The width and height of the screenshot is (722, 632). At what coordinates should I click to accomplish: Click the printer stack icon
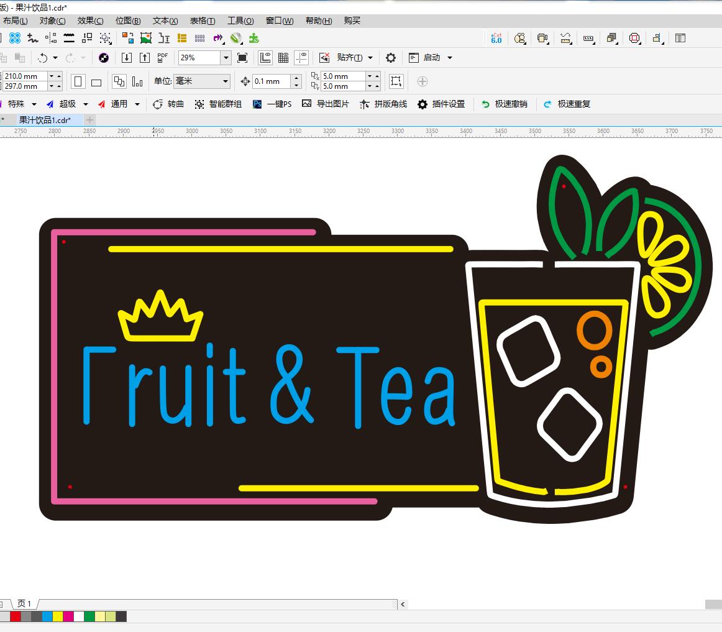pyautogui.click(x=543, y=39)
